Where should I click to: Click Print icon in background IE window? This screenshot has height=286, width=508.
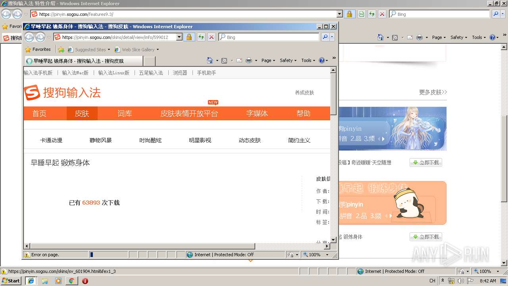(419, 37)
